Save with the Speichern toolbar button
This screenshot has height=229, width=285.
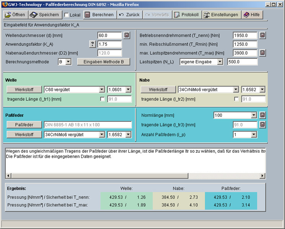45,15
